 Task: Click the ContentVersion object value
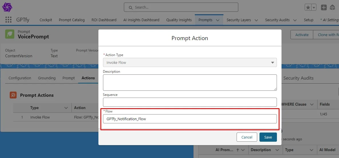coord(19,56)
